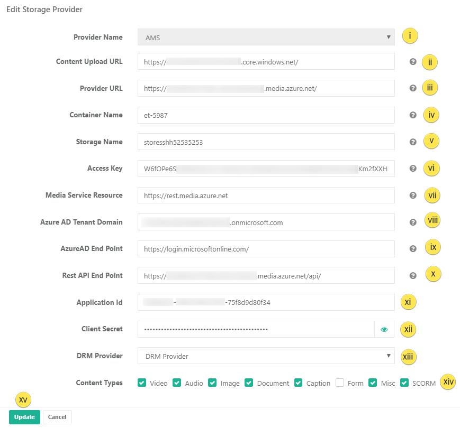Expand the DRM Provider dropdown
460x428 pixels.
[x=266, y=356]
